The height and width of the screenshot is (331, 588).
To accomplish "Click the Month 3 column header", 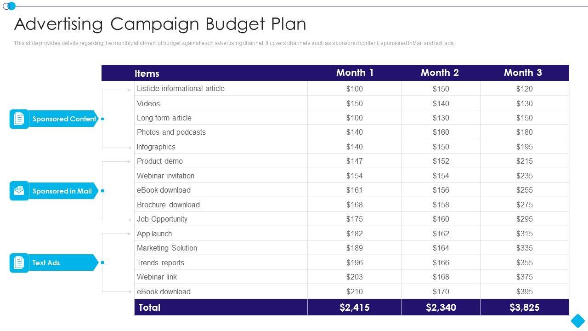I will click(523, 73).
